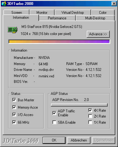Uncheck the I/O Access checkbox
This screenshot has height=147, width=118.
[14, 114]
